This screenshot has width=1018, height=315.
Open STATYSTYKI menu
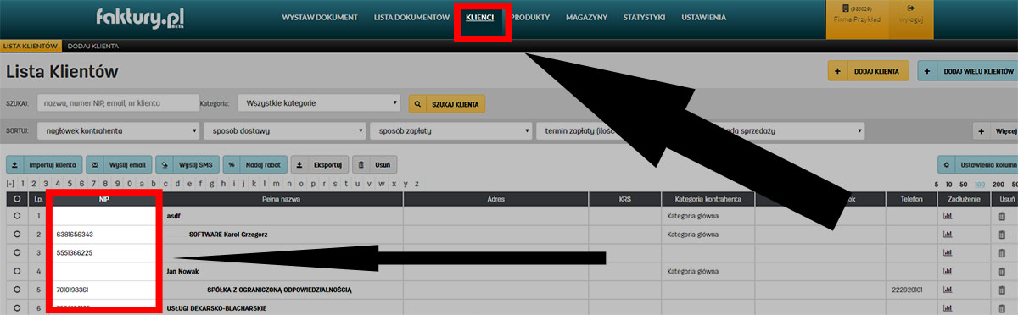point(645,17)
